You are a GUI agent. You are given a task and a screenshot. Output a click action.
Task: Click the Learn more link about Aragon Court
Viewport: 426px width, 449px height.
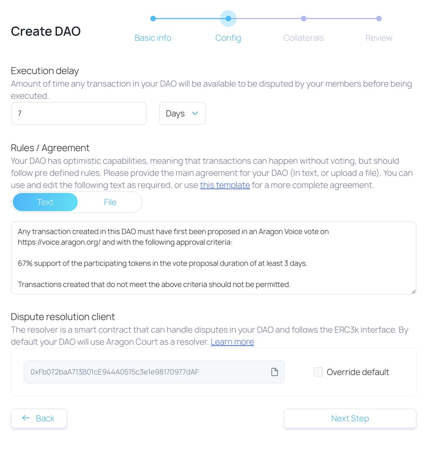232,342
